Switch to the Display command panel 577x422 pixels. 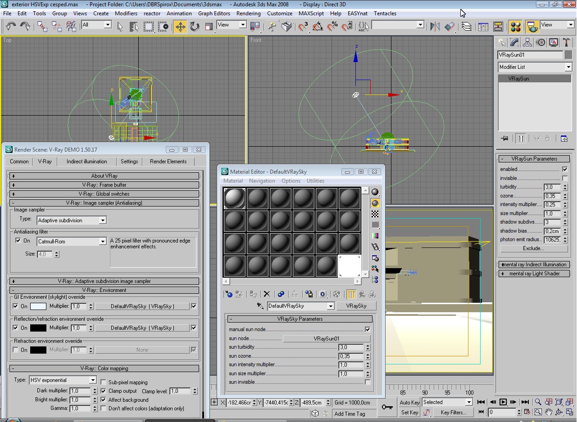click(x=554, y=42)
